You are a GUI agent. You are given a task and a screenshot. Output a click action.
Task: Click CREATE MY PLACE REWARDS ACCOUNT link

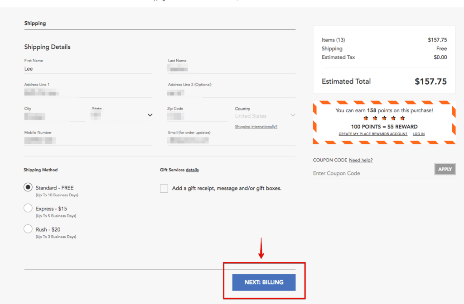click(x=372, y=134)
